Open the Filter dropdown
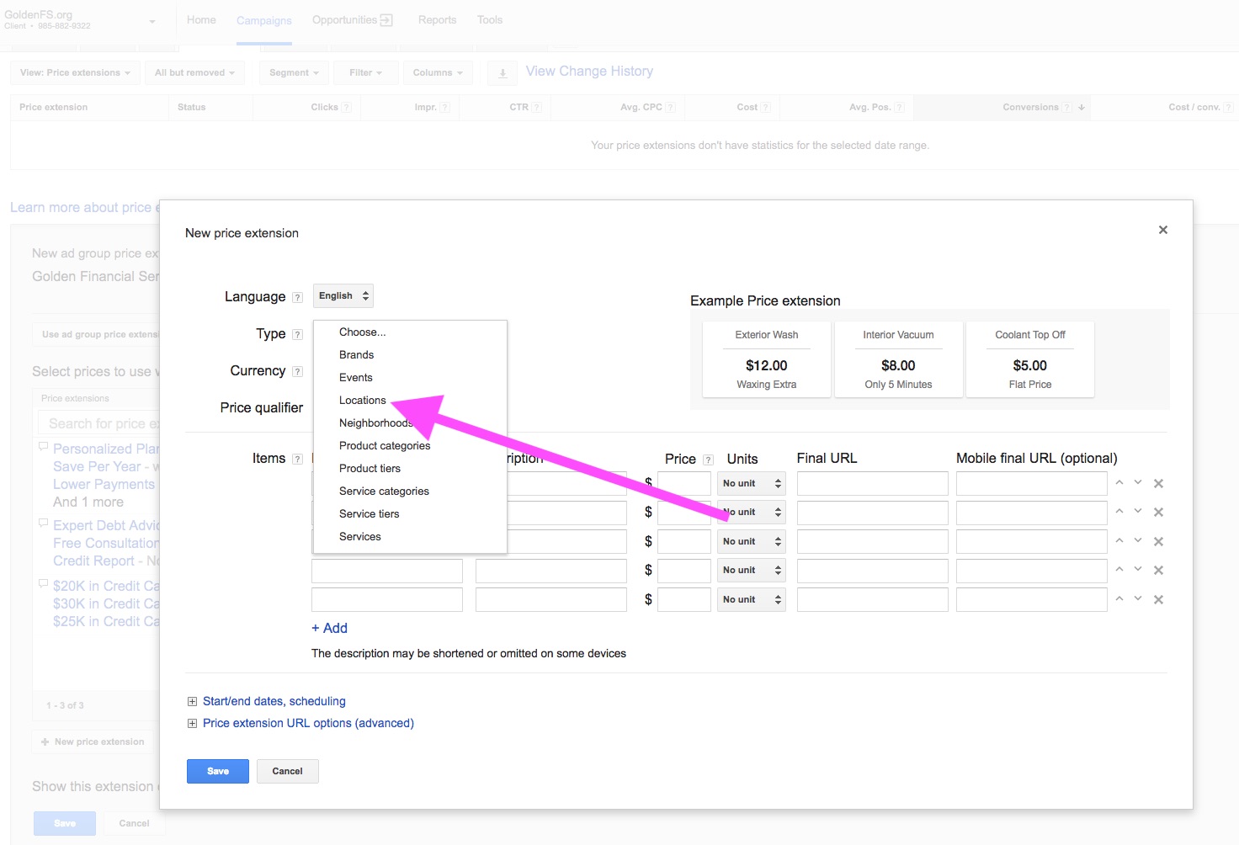Screen dimensions: 1239x845 365,72
